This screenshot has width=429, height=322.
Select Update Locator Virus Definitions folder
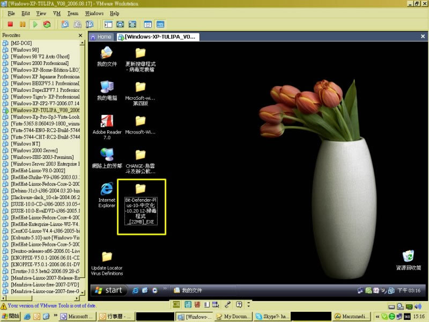(107, 264)
